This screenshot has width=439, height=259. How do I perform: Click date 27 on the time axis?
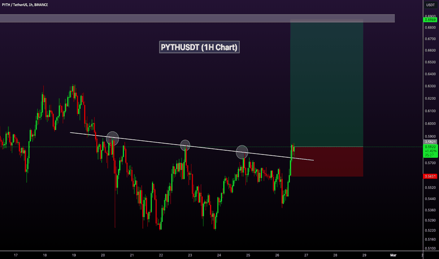pos(306,255)
